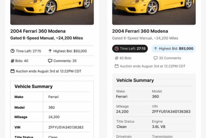Open the left card's "2004 Ferrari 360 Modena" title

tap(38, 31)
